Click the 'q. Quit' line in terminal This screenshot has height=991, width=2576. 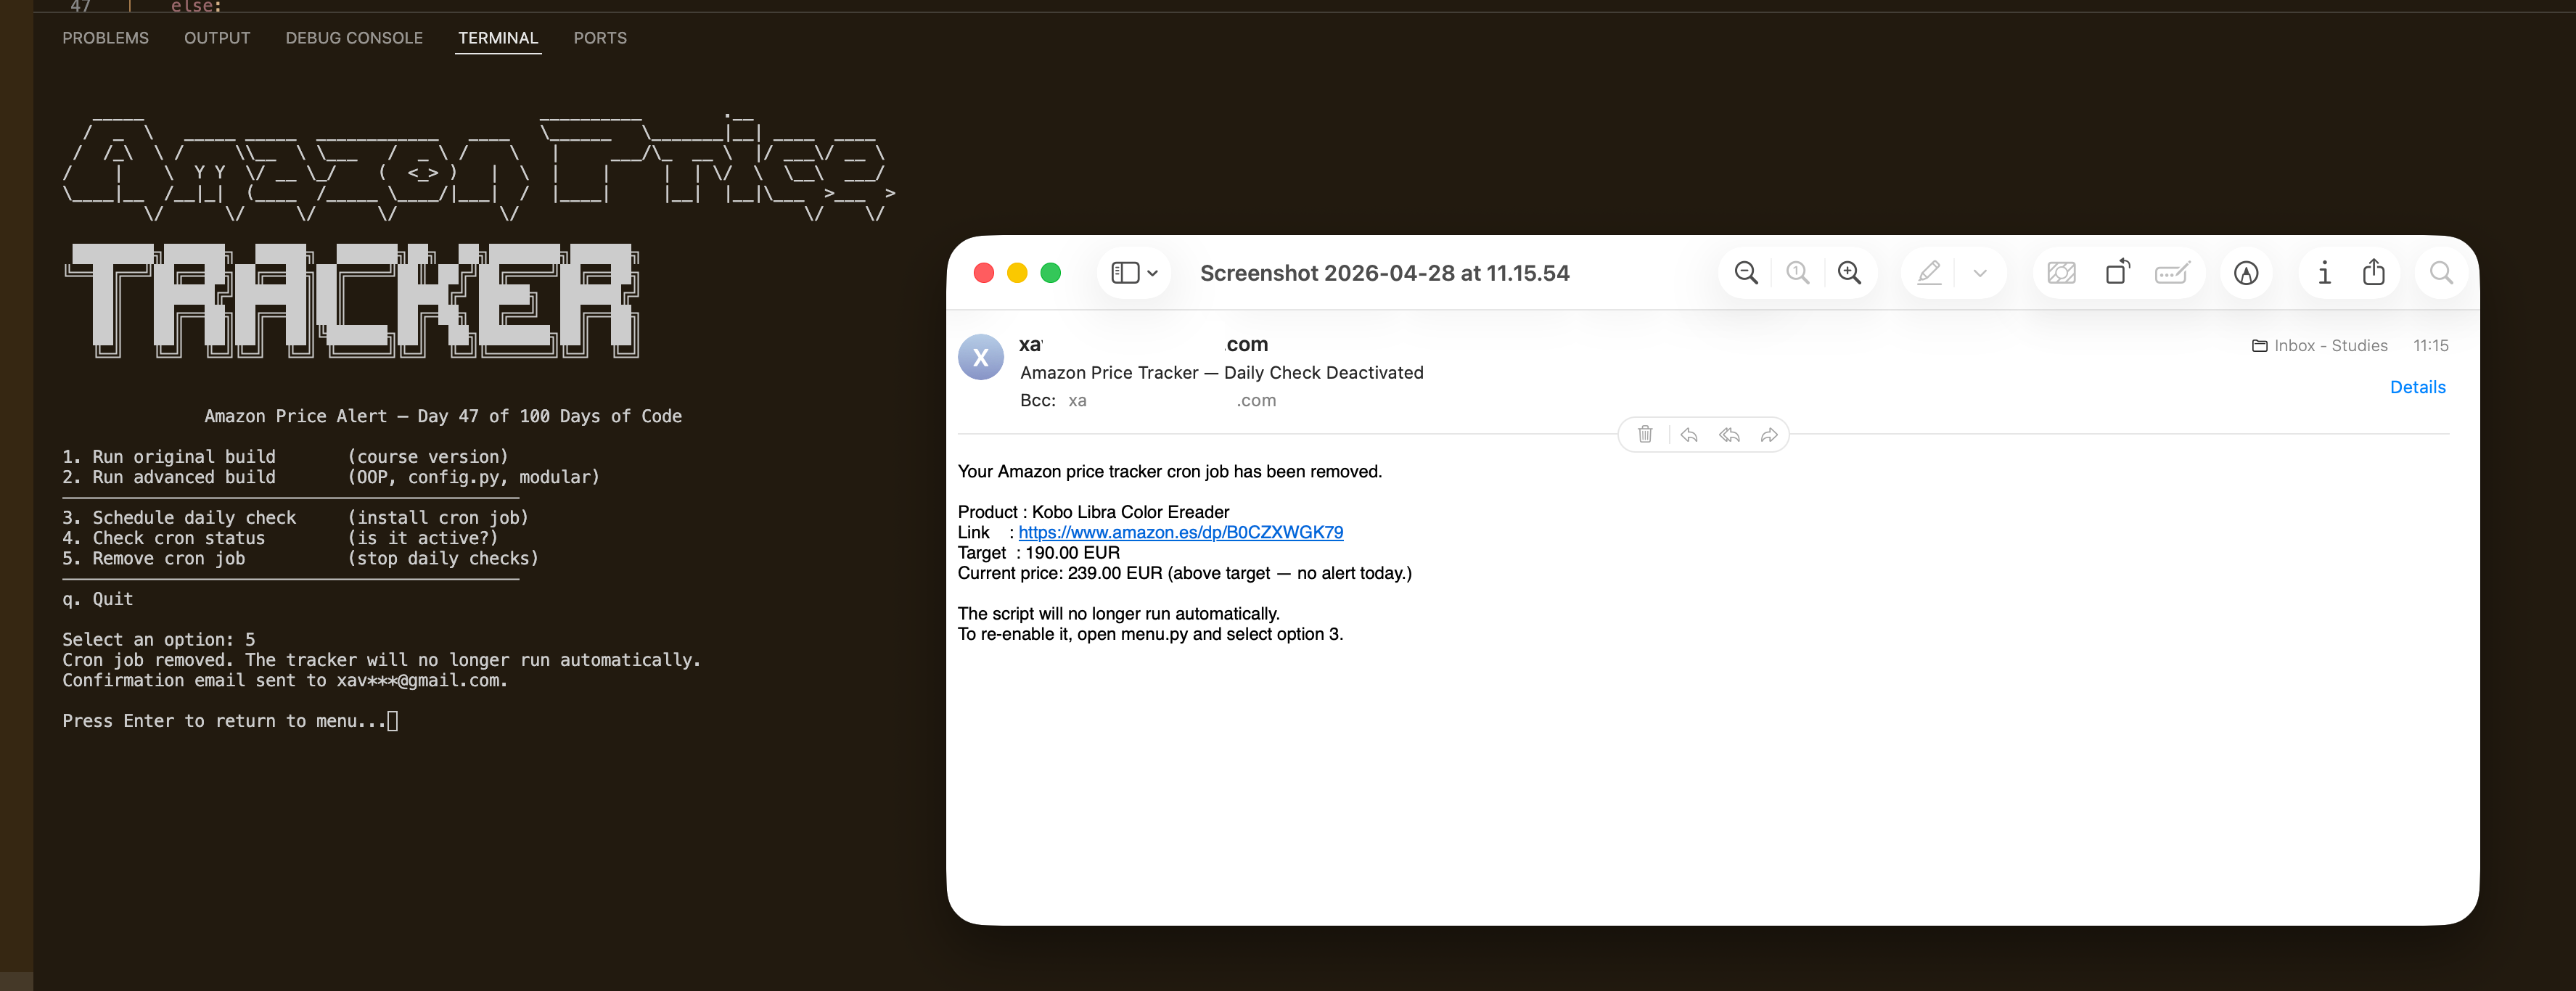97,599
